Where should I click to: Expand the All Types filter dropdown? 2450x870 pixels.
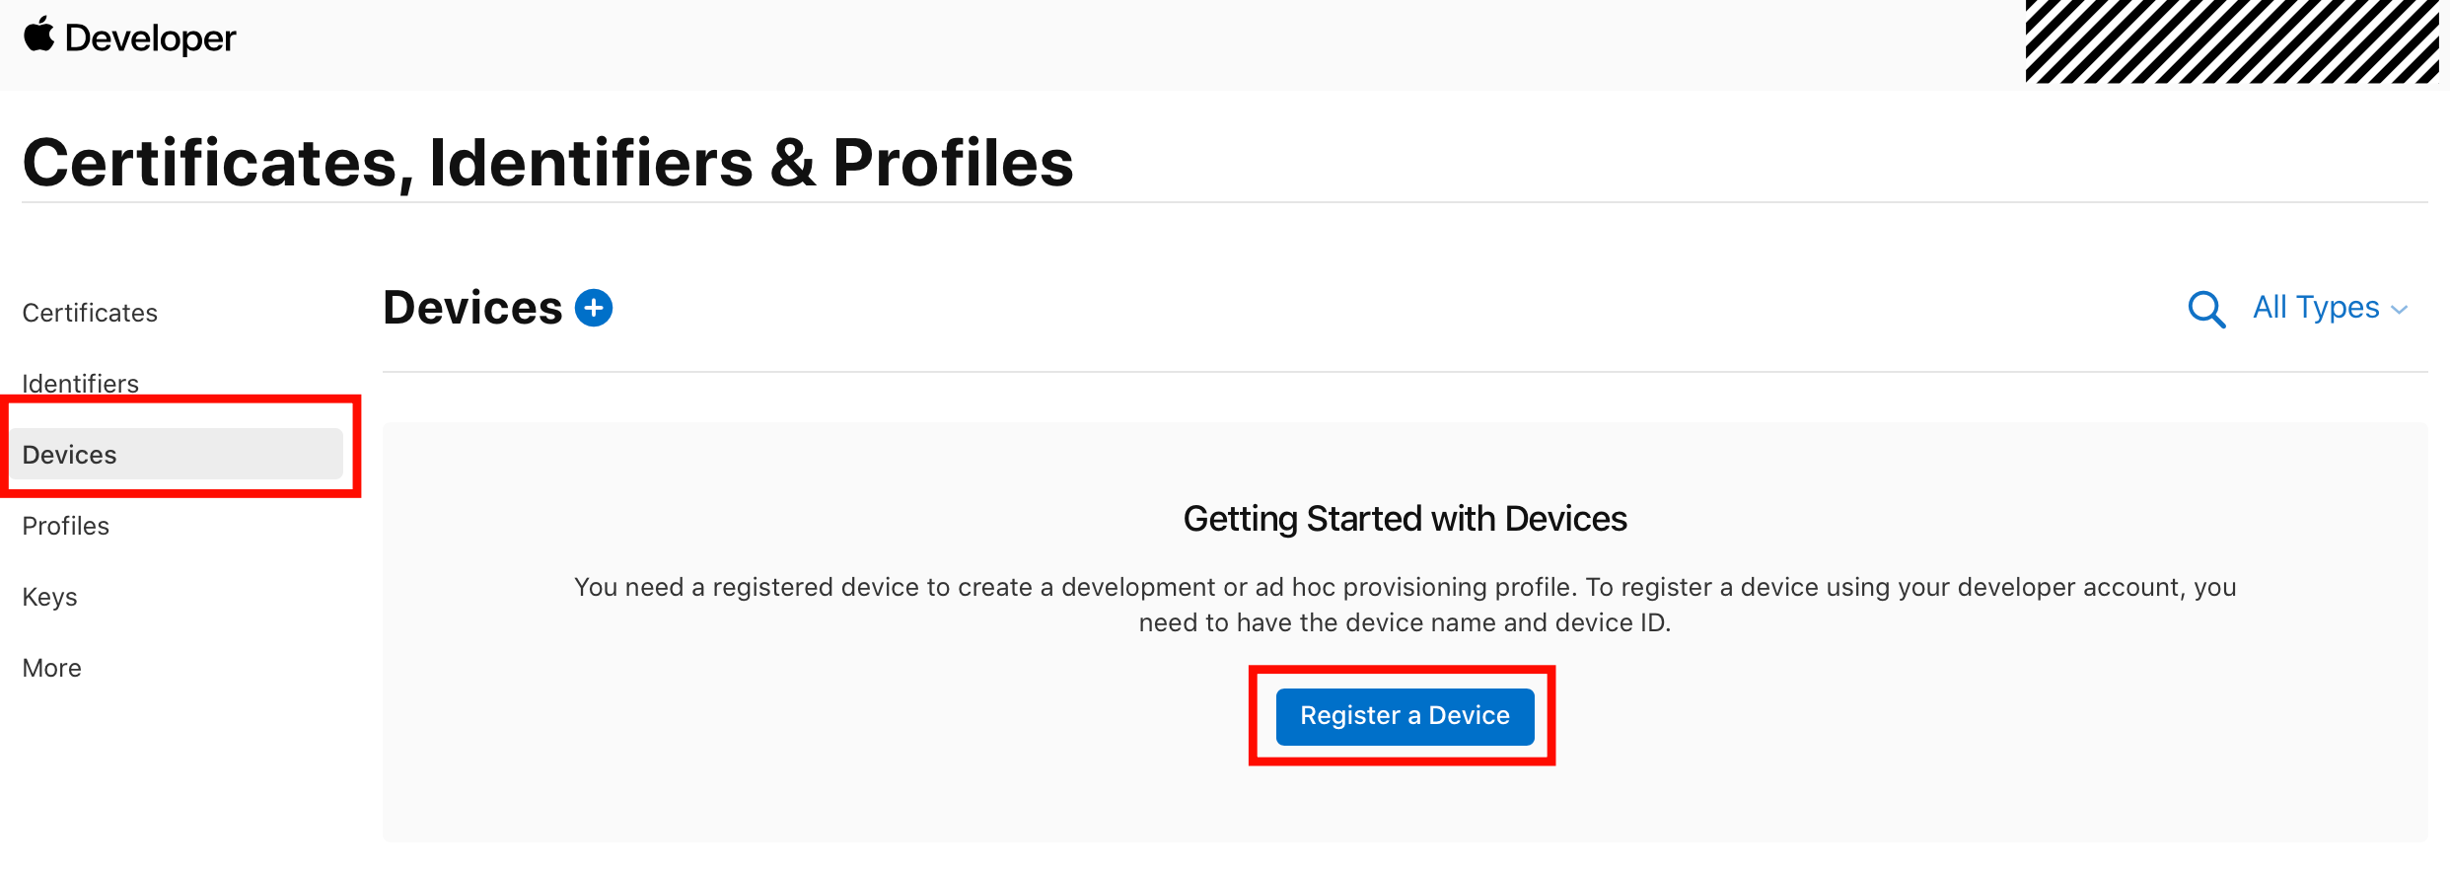click(x=2330, y=308)
